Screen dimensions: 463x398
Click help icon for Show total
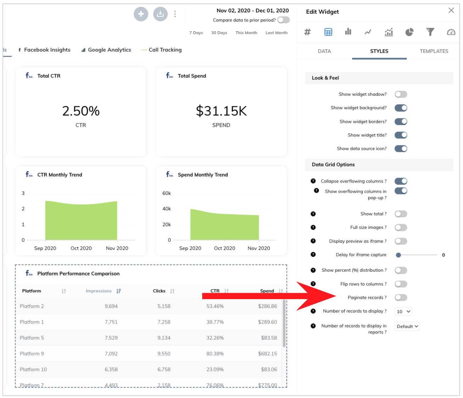pyautogui.click(x=313, y=214)
